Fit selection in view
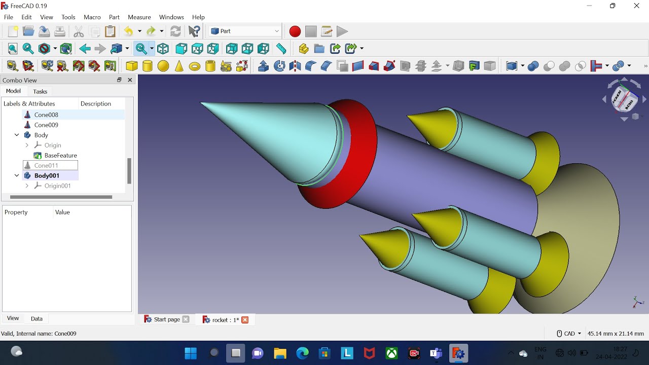The image size is (649, 365). click(x=28, y=49)
